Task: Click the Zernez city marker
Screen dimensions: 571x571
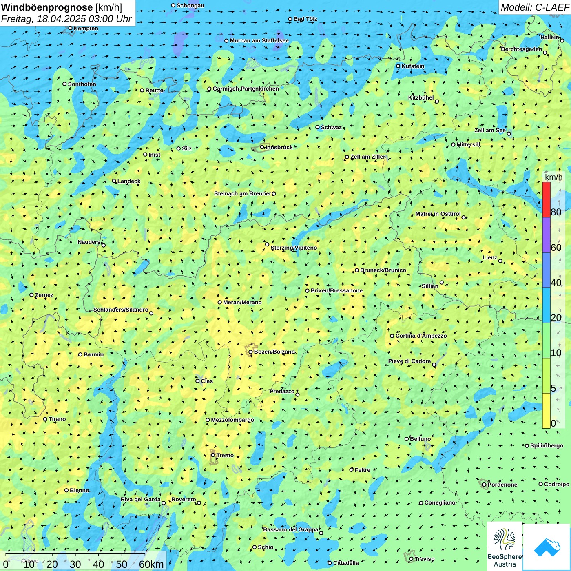Action: (31, 295)
